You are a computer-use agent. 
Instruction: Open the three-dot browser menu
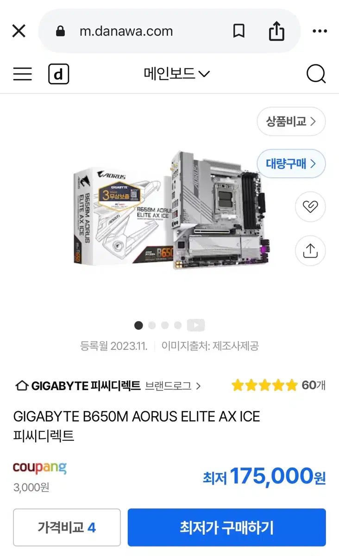click(x=320, y=31)
